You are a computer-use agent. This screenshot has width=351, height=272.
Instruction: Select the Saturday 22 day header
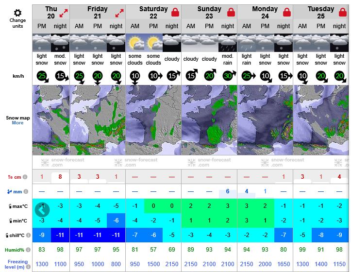153,13
